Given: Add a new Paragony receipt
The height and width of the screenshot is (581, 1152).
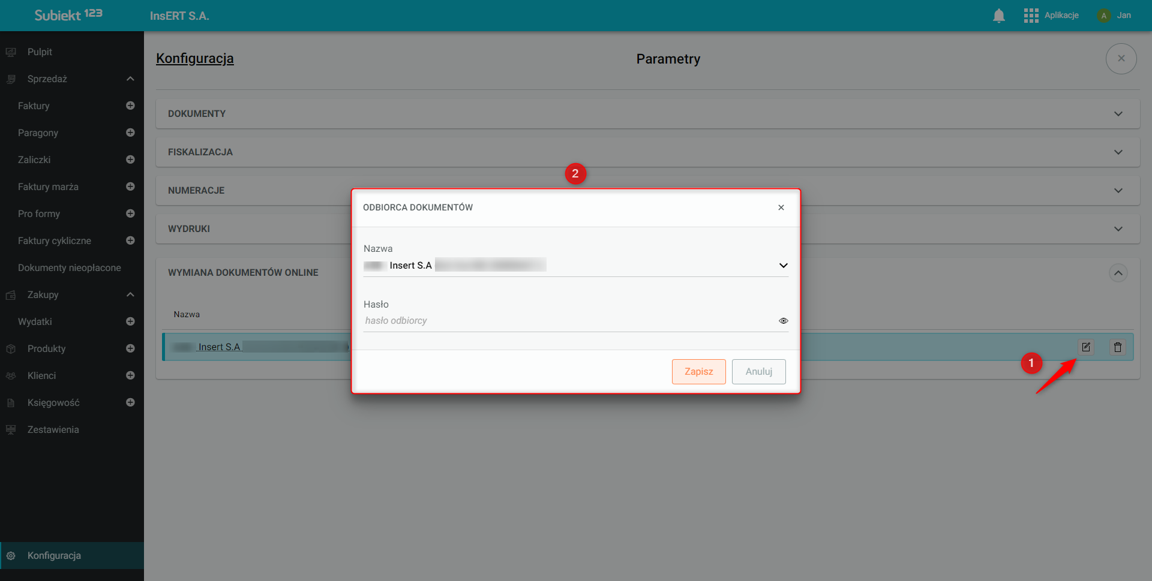Looking at the screenshot, I should (x=130, y=133).
